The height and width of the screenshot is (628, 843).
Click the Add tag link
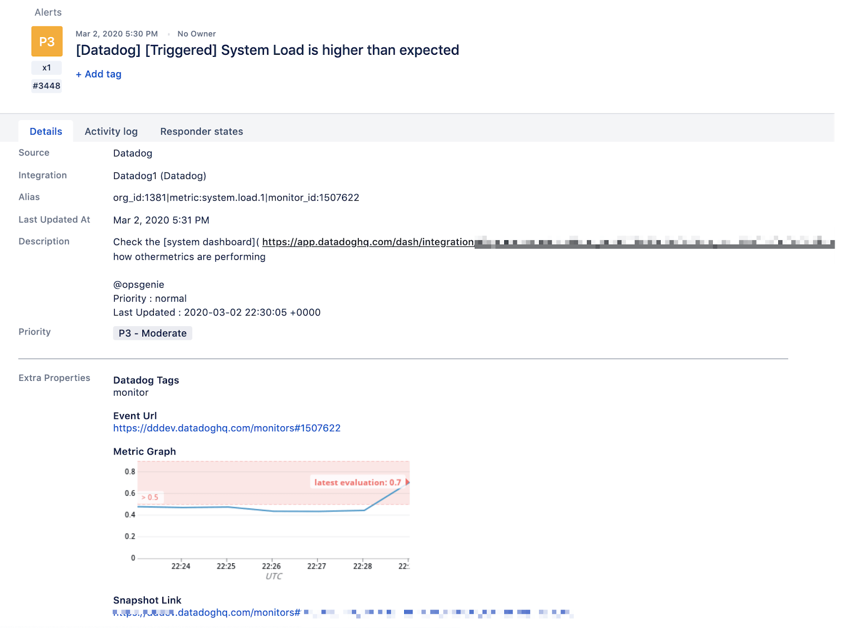[x=98, y=74]
